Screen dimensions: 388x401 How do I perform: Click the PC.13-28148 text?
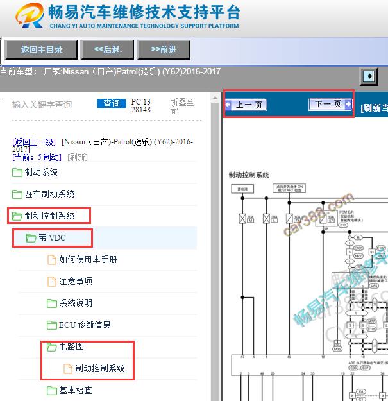click(142, 106)
